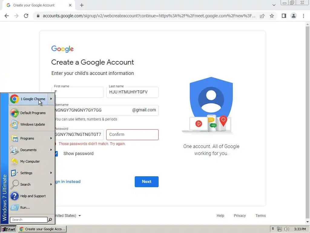310x233 pixels.
Task: Open the Terms link in the footer
Action: click(x=260, y=216)
